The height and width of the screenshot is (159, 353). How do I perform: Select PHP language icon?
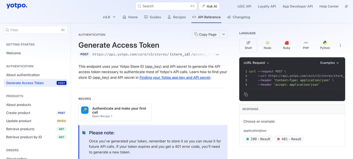coord(306,43)
